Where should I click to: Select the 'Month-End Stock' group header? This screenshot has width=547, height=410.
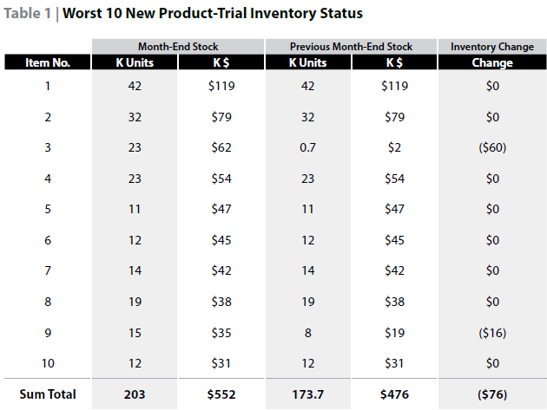point(176,47)
